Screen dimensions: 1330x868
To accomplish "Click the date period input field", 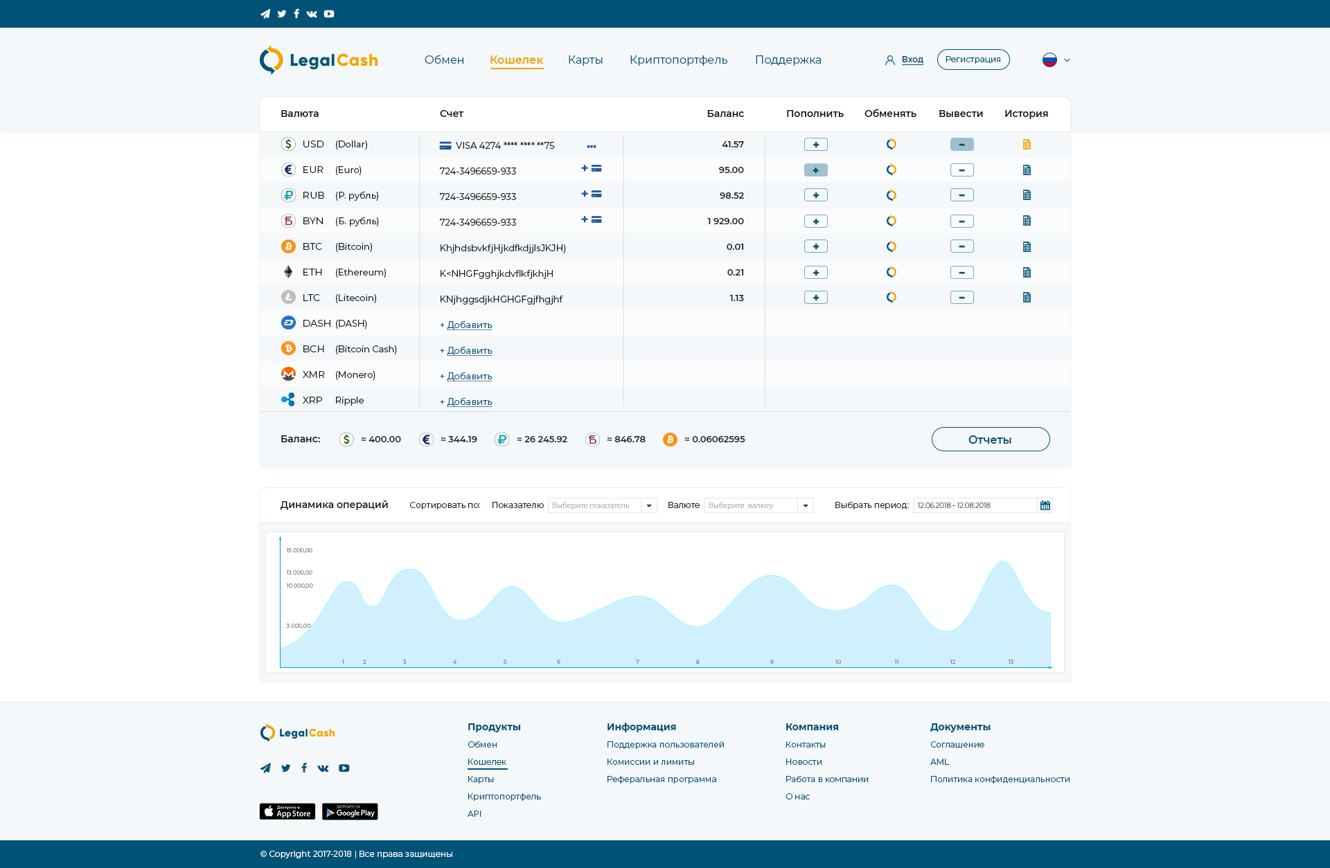I will (974, 505).
